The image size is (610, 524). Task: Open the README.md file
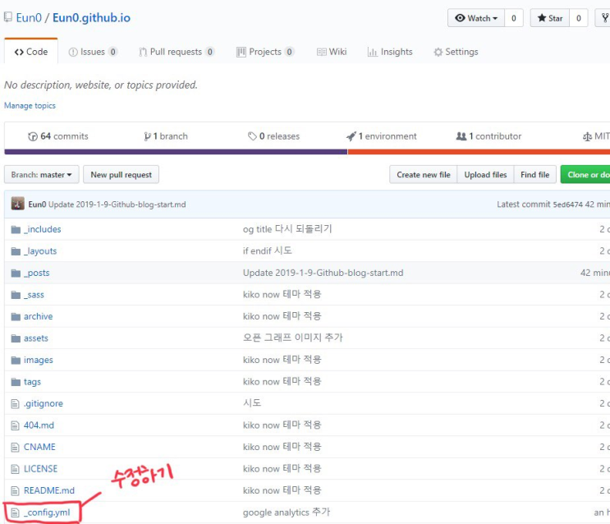tap(49, 490)
